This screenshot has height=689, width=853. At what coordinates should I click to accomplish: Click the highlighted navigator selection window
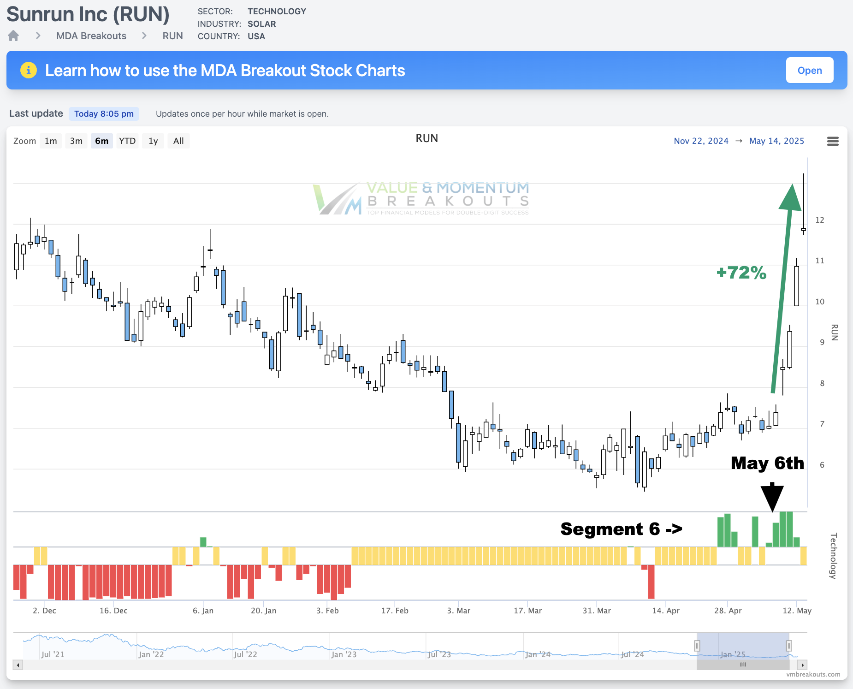743,646
